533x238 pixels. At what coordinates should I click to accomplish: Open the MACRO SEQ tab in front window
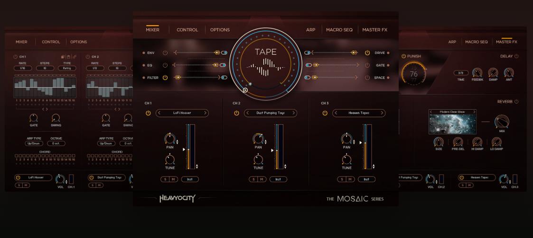(x=339, y=30)
